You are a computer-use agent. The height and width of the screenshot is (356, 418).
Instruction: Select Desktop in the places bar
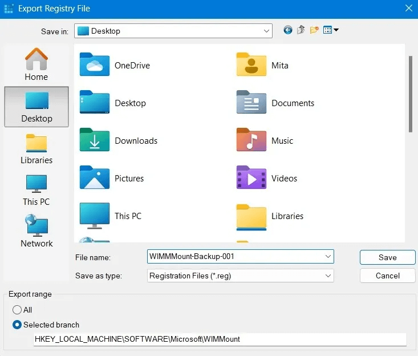pyautogui.click(x=36, y=107)
